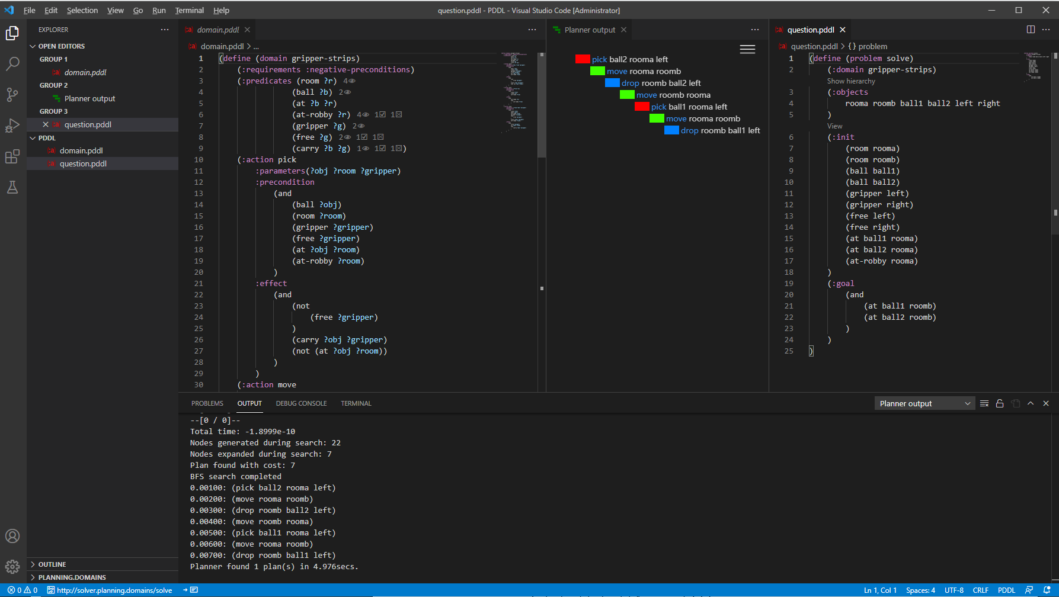Show at-robby negative effect count box
This screenshot has height=597, width=1059.
click(396, 115)
